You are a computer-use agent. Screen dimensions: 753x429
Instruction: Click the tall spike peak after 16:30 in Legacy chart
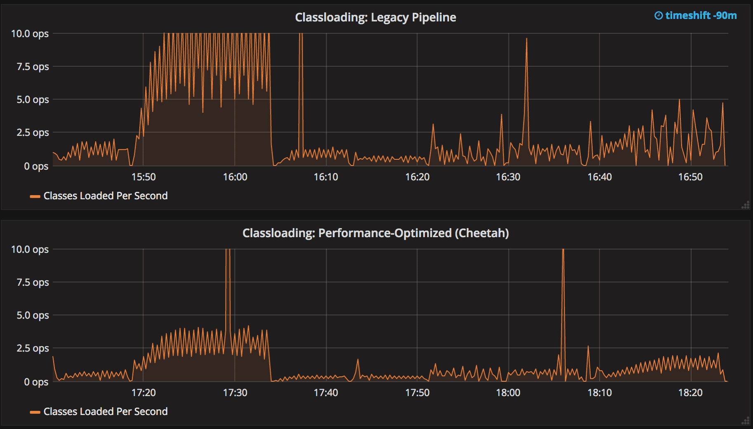(x=526, y=39)
